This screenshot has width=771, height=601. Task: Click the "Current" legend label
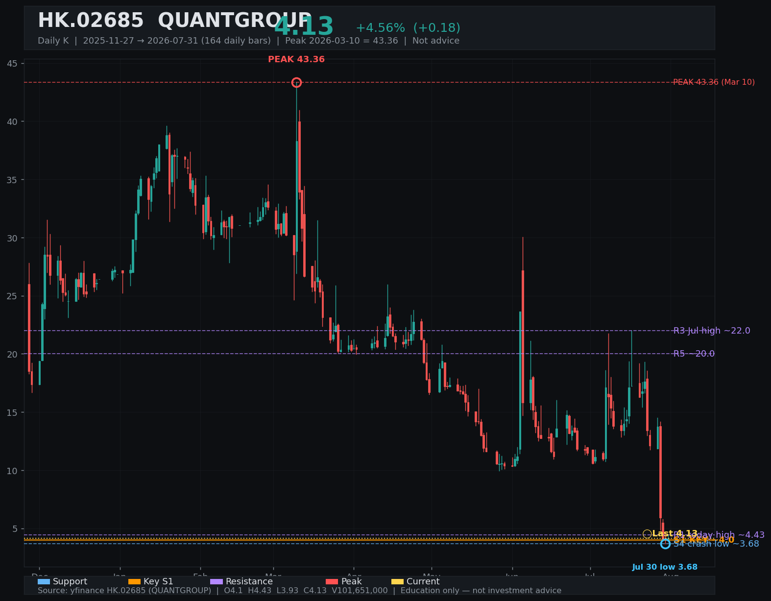(423, 581)
